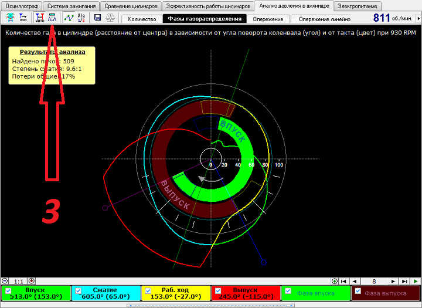Jump to the last frame
Screen dimensions: 422x308
click(x=404, y=282)
